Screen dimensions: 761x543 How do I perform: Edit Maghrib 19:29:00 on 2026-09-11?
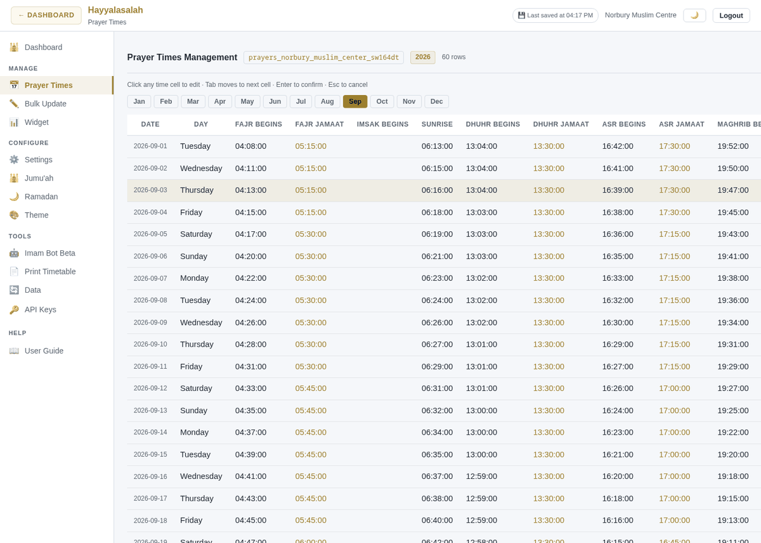point(733,366)
